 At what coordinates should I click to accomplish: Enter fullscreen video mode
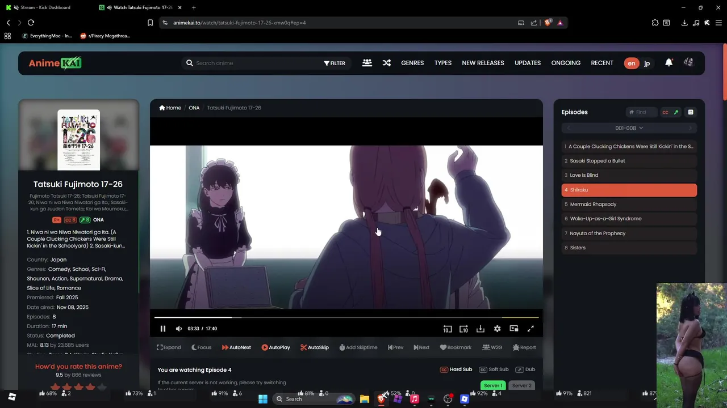point(530,329)
